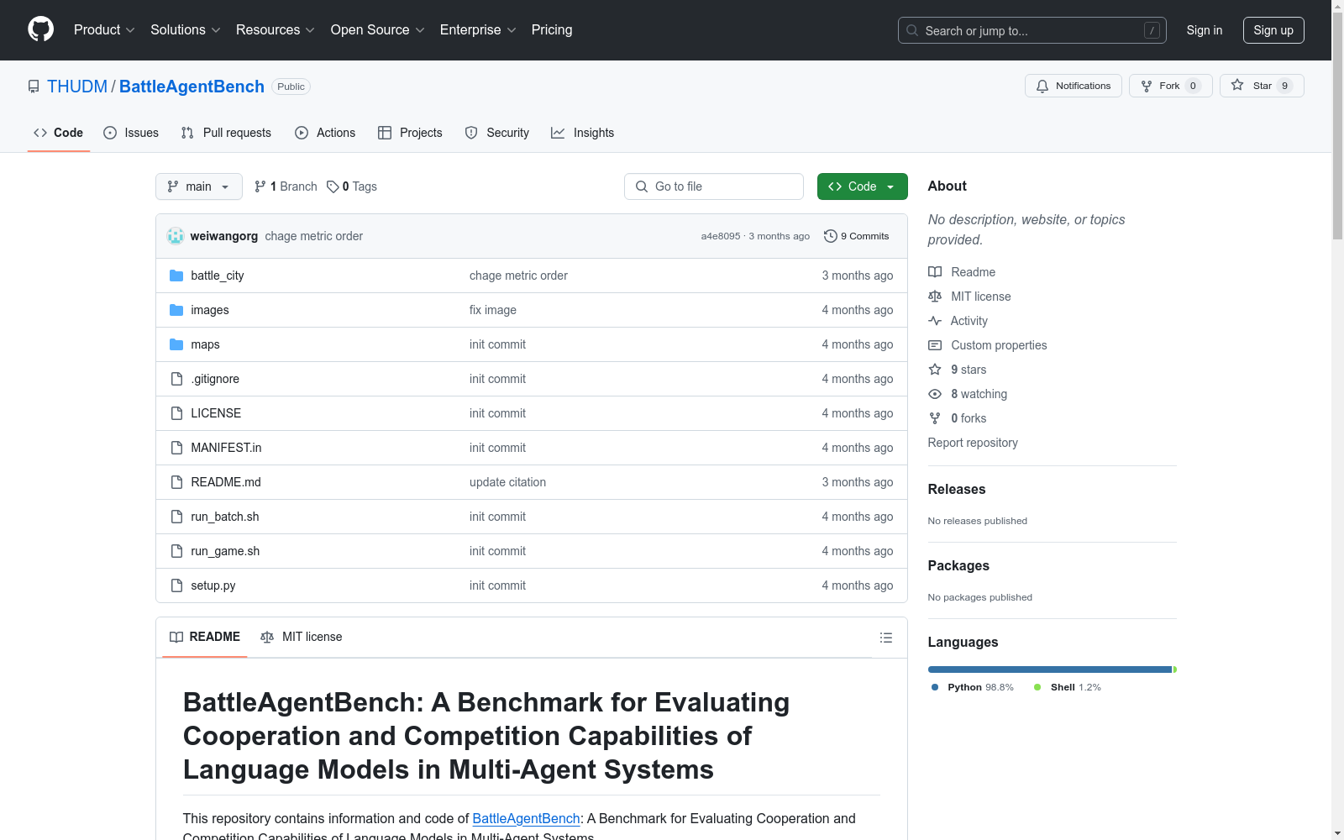Open the main branch selector dropdown
This screenshot has width=1344, height=840.
[199, 186]
